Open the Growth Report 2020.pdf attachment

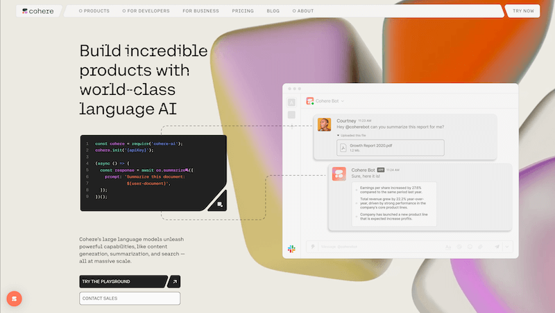click(390, 147)
